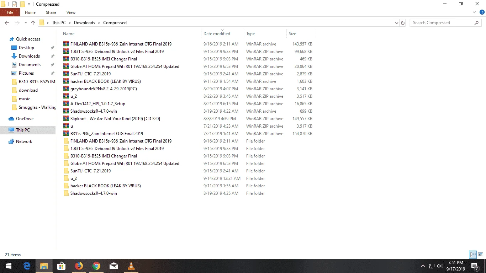
Task: Sort files by the Size column header
Action: 292,34
